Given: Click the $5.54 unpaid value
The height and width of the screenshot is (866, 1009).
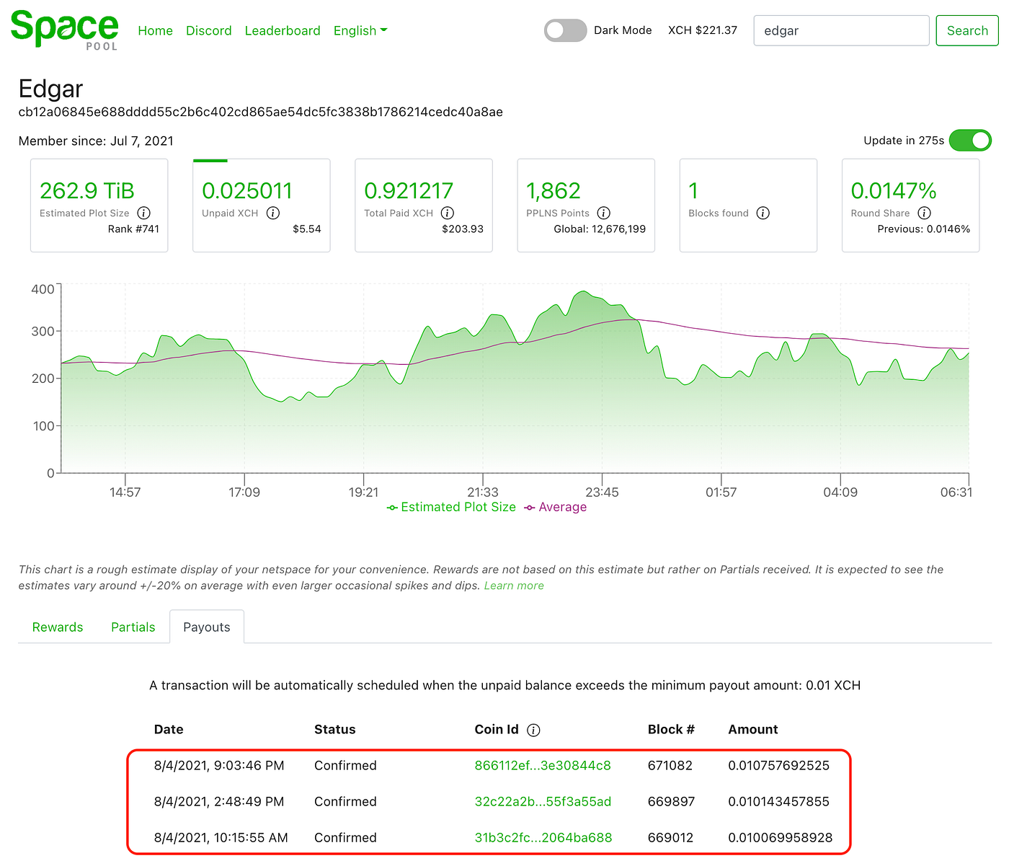Looking at the screenshot, I should [x=307, y=229].
